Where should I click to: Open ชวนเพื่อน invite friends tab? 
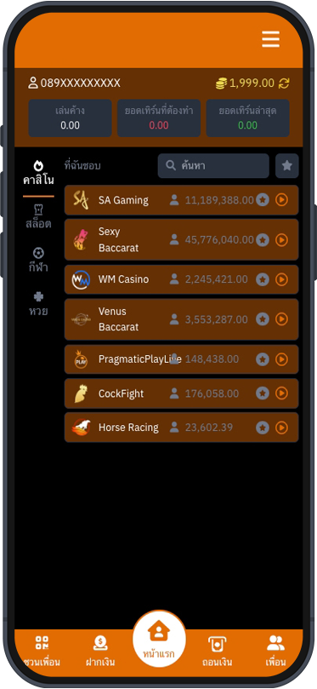point(42,651)
